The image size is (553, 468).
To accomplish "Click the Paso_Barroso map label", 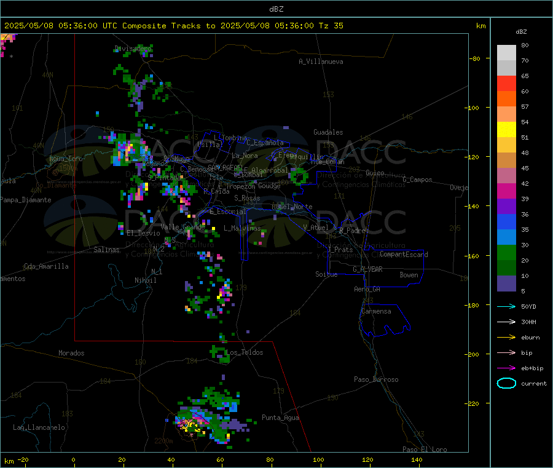I will point(376,379).
